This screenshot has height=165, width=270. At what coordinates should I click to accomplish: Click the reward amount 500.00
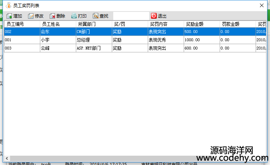click(202, 32)
